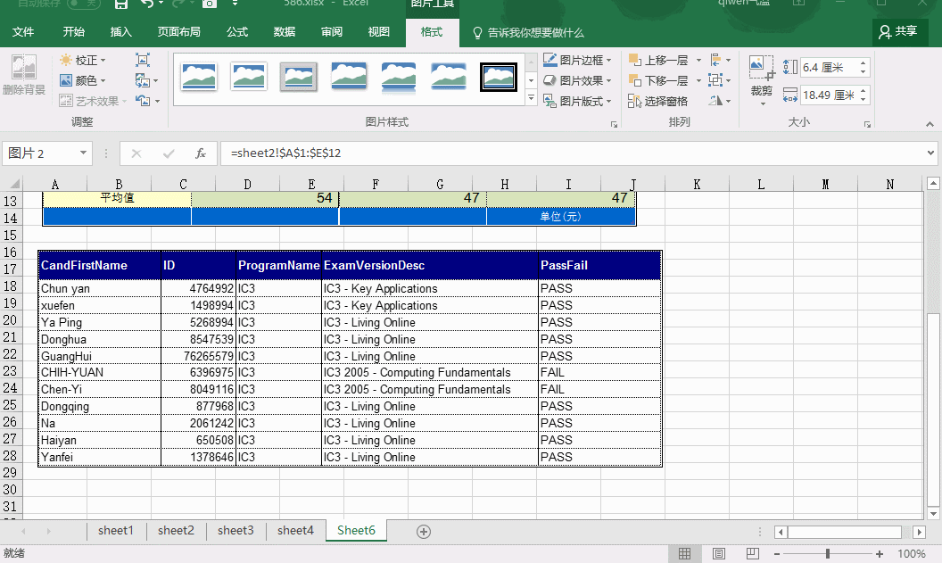942x563 pixels.
Task: Switch to Page Layout view in status bar
Action: point(719,554)
